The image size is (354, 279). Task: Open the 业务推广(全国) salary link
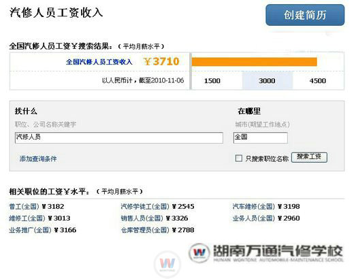pos(30,230)
